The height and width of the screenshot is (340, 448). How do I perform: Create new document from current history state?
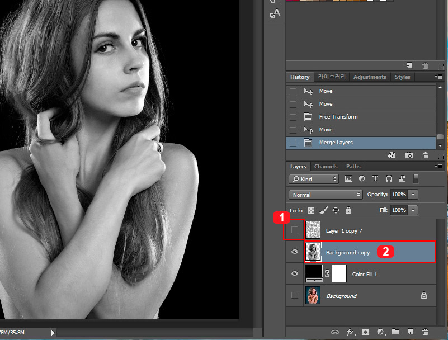coord(392,155)
